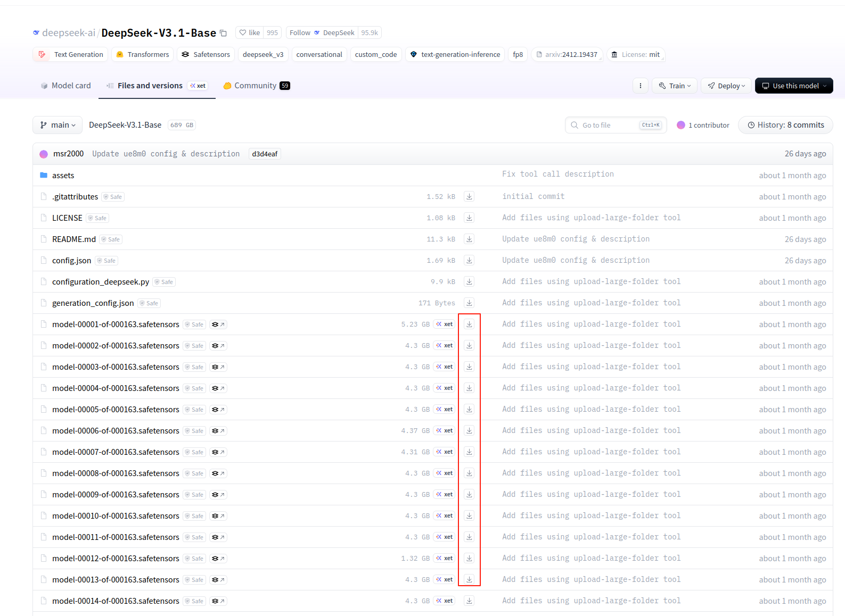The width and height of the screenshot is (845, 616).
Task: Open the msr2000 user profile
Action: [68, 154]
